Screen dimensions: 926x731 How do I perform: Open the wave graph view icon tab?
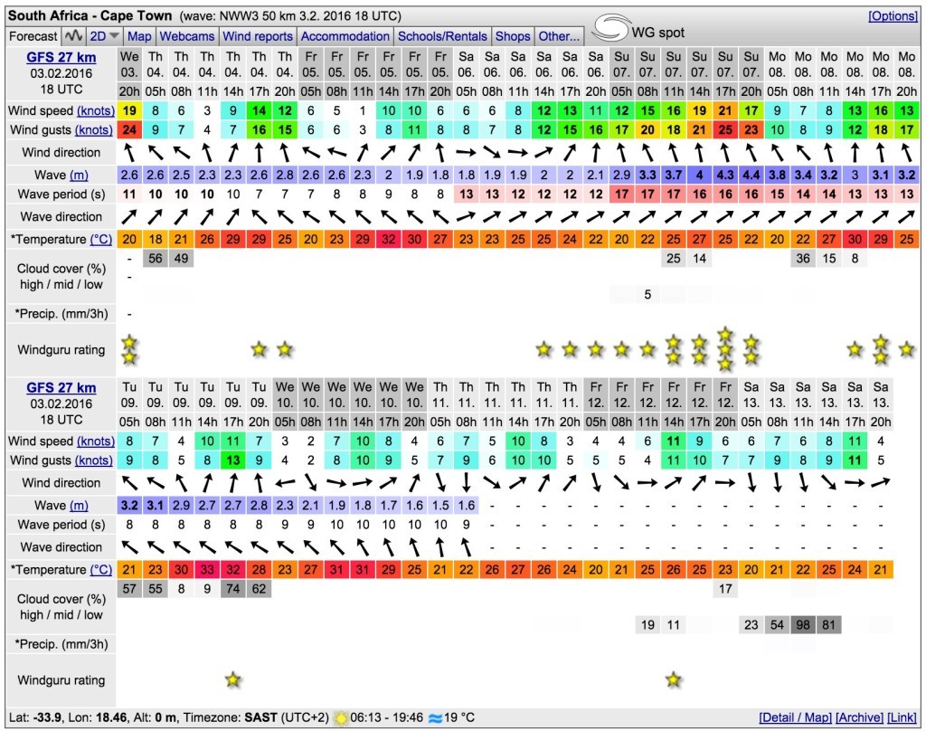coord(73,36)
